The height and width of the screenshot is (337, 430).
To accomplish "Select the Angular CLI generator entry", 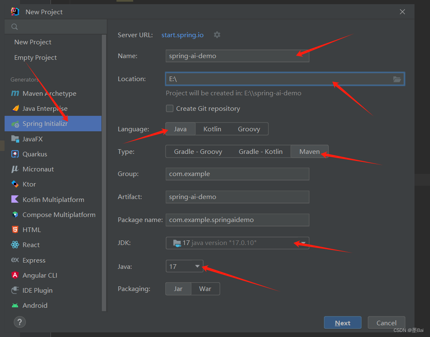I will (x=53, y=275).
